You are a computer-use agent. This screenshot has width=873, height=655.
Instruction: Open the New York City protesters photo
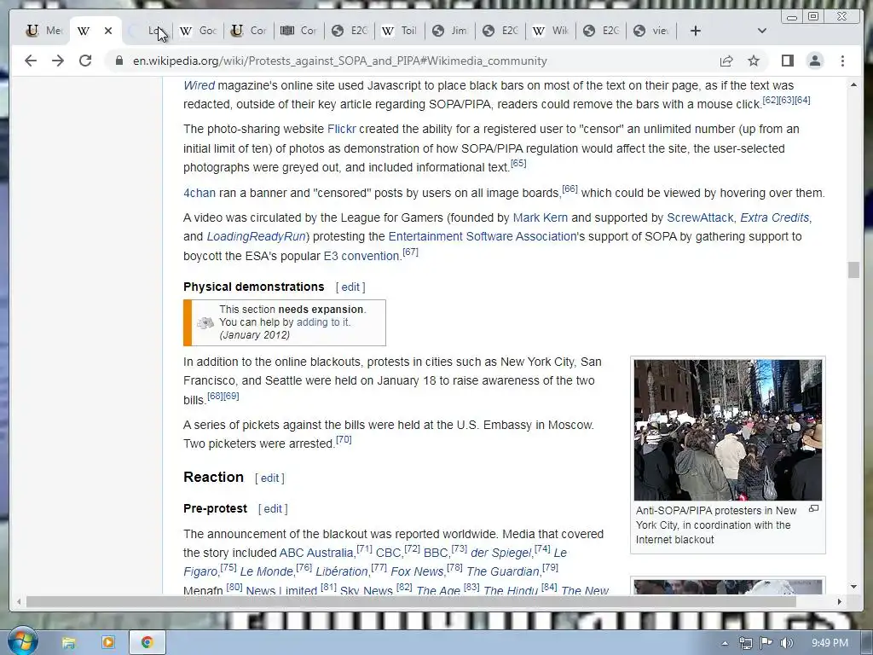click(728, 430)
